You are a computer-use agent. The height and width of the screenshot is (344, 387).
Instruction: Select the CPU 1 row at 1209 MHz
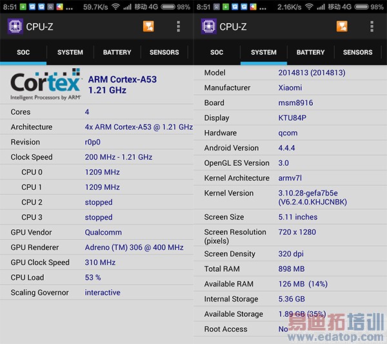tap(97, 187)
